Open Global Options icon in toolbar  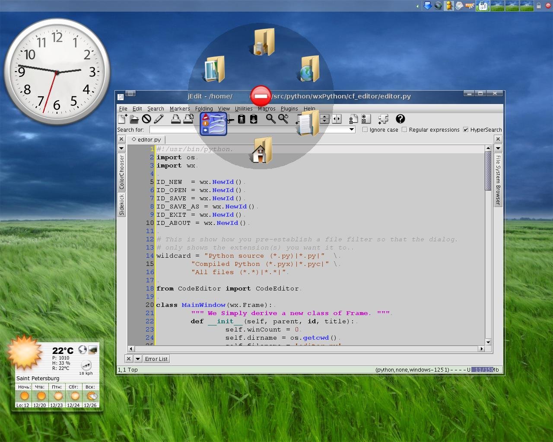pyautogui.click(x=366, y=119)
